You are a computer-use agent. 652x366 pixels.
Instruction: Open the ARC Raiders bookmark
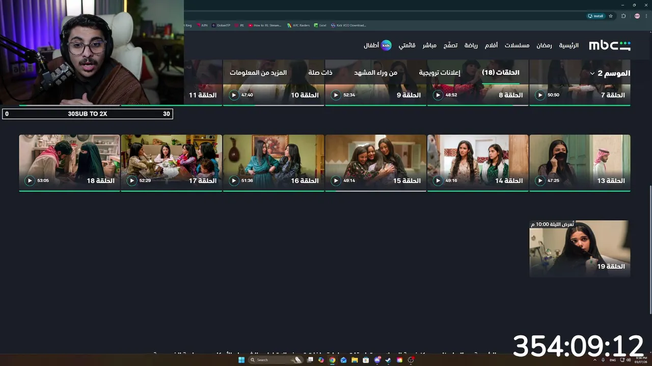pyautogui.click(x=298, y=25)
